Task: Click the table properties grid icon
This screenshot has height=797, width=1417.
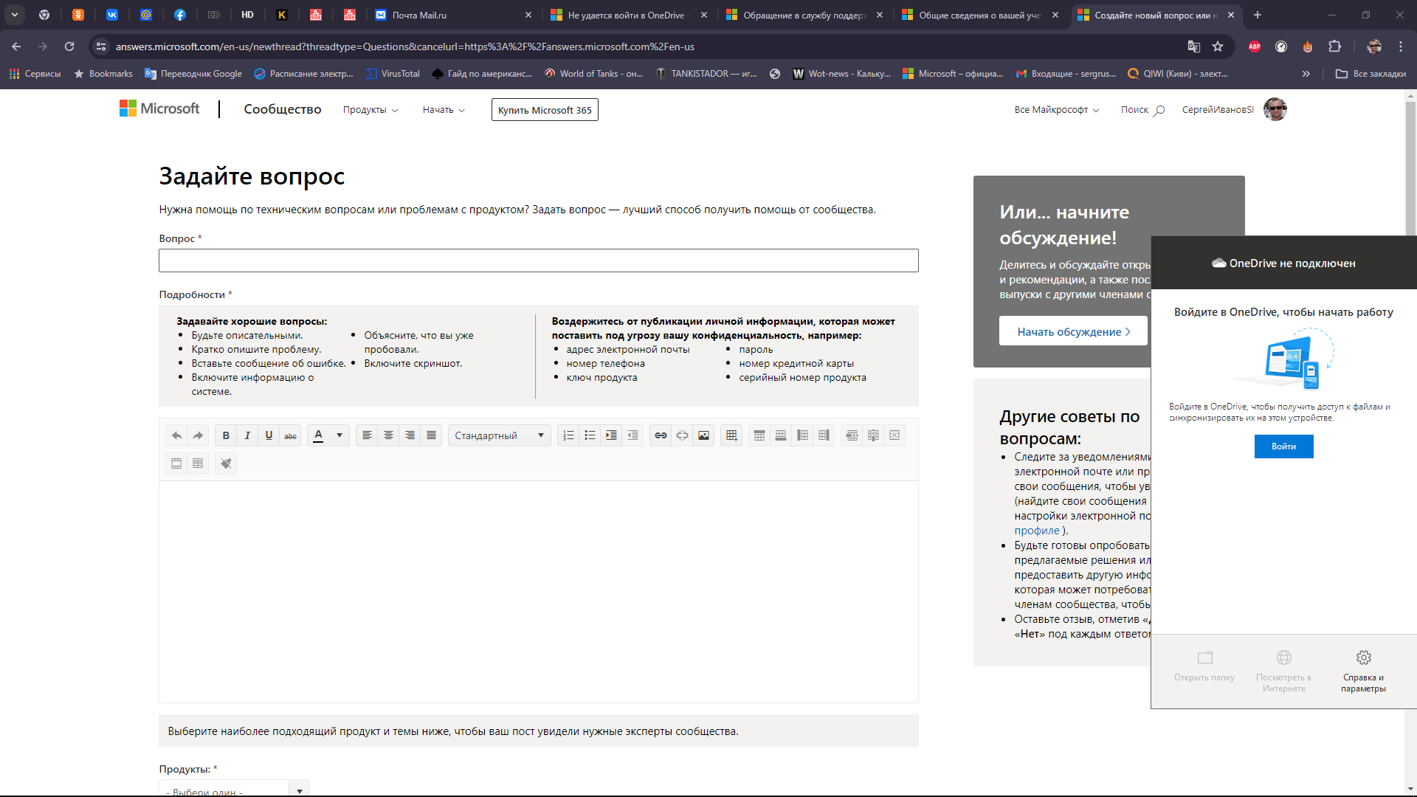Action: [198, 463]
